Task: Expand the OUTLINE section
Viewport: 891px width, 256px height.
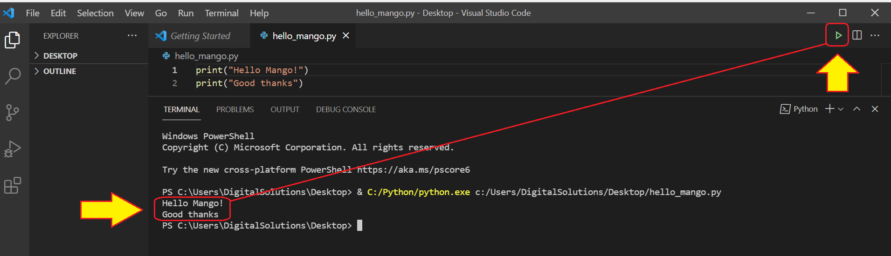Action: pos(89,71)
